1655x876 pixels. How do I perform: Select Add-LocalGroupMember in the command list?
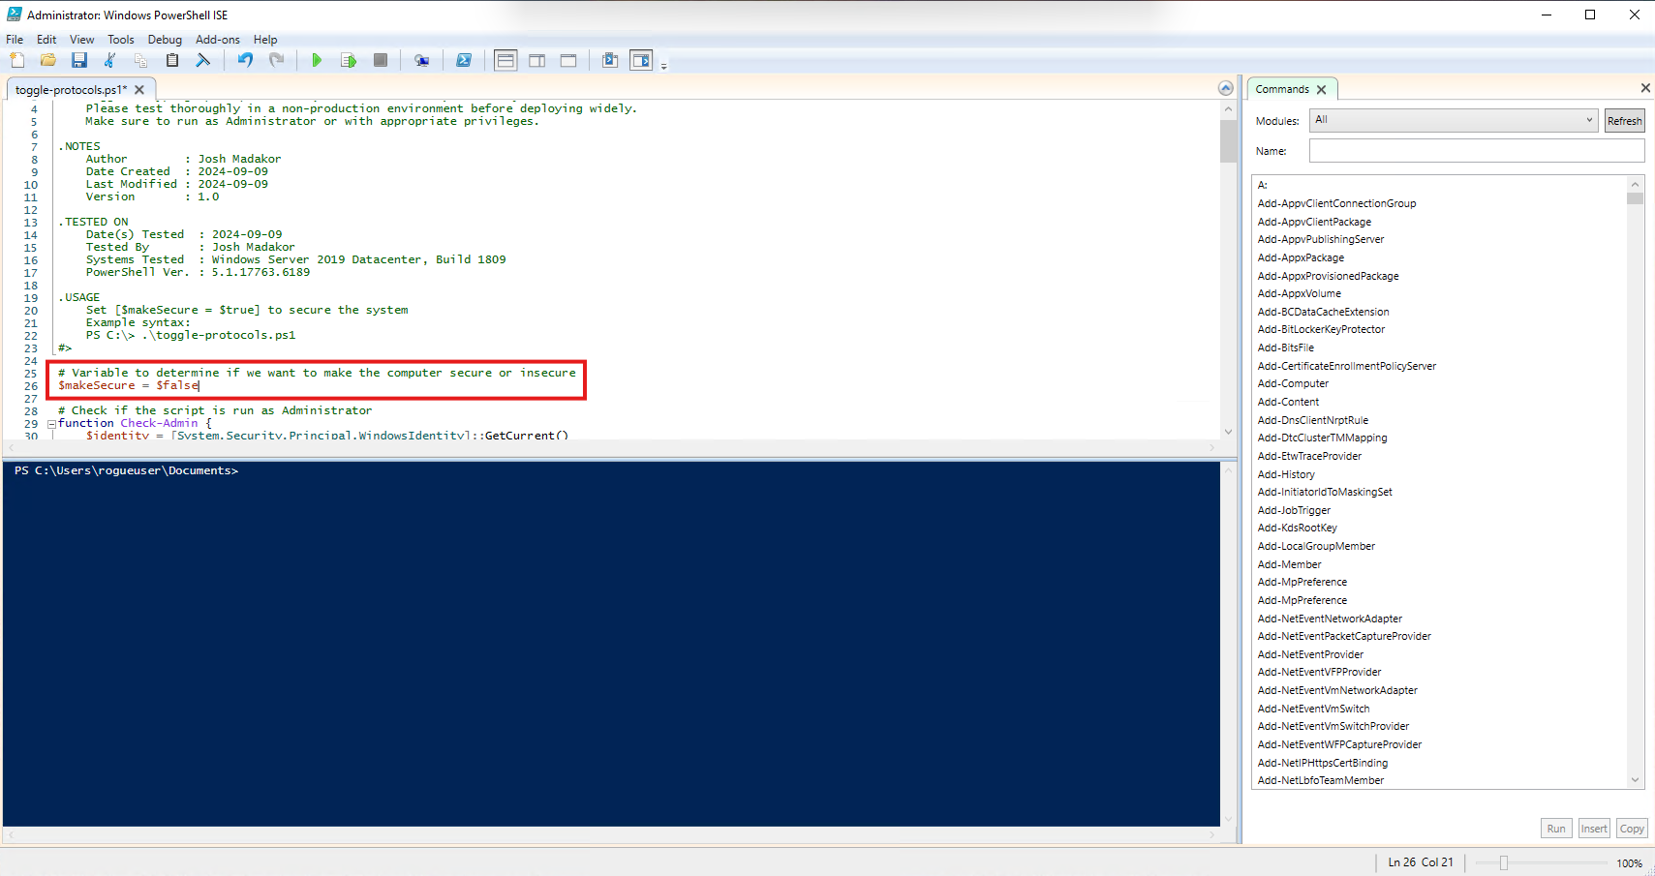(x=1316, y=546)
